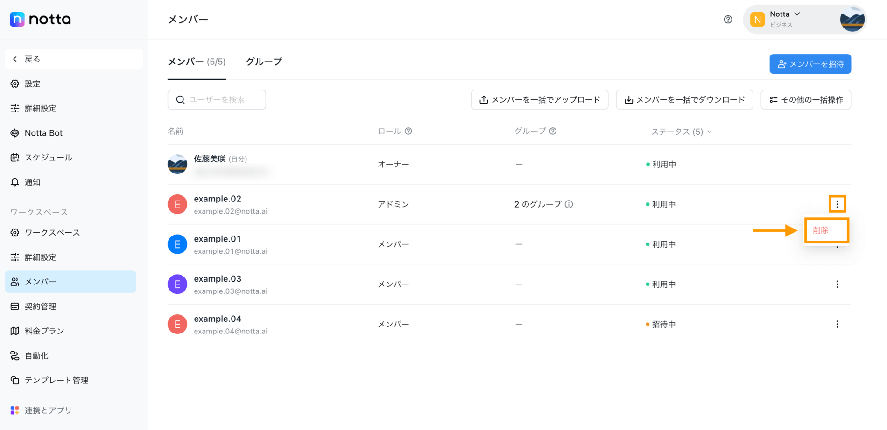Click the メンバーを招待 invite button

click(810, 64)
